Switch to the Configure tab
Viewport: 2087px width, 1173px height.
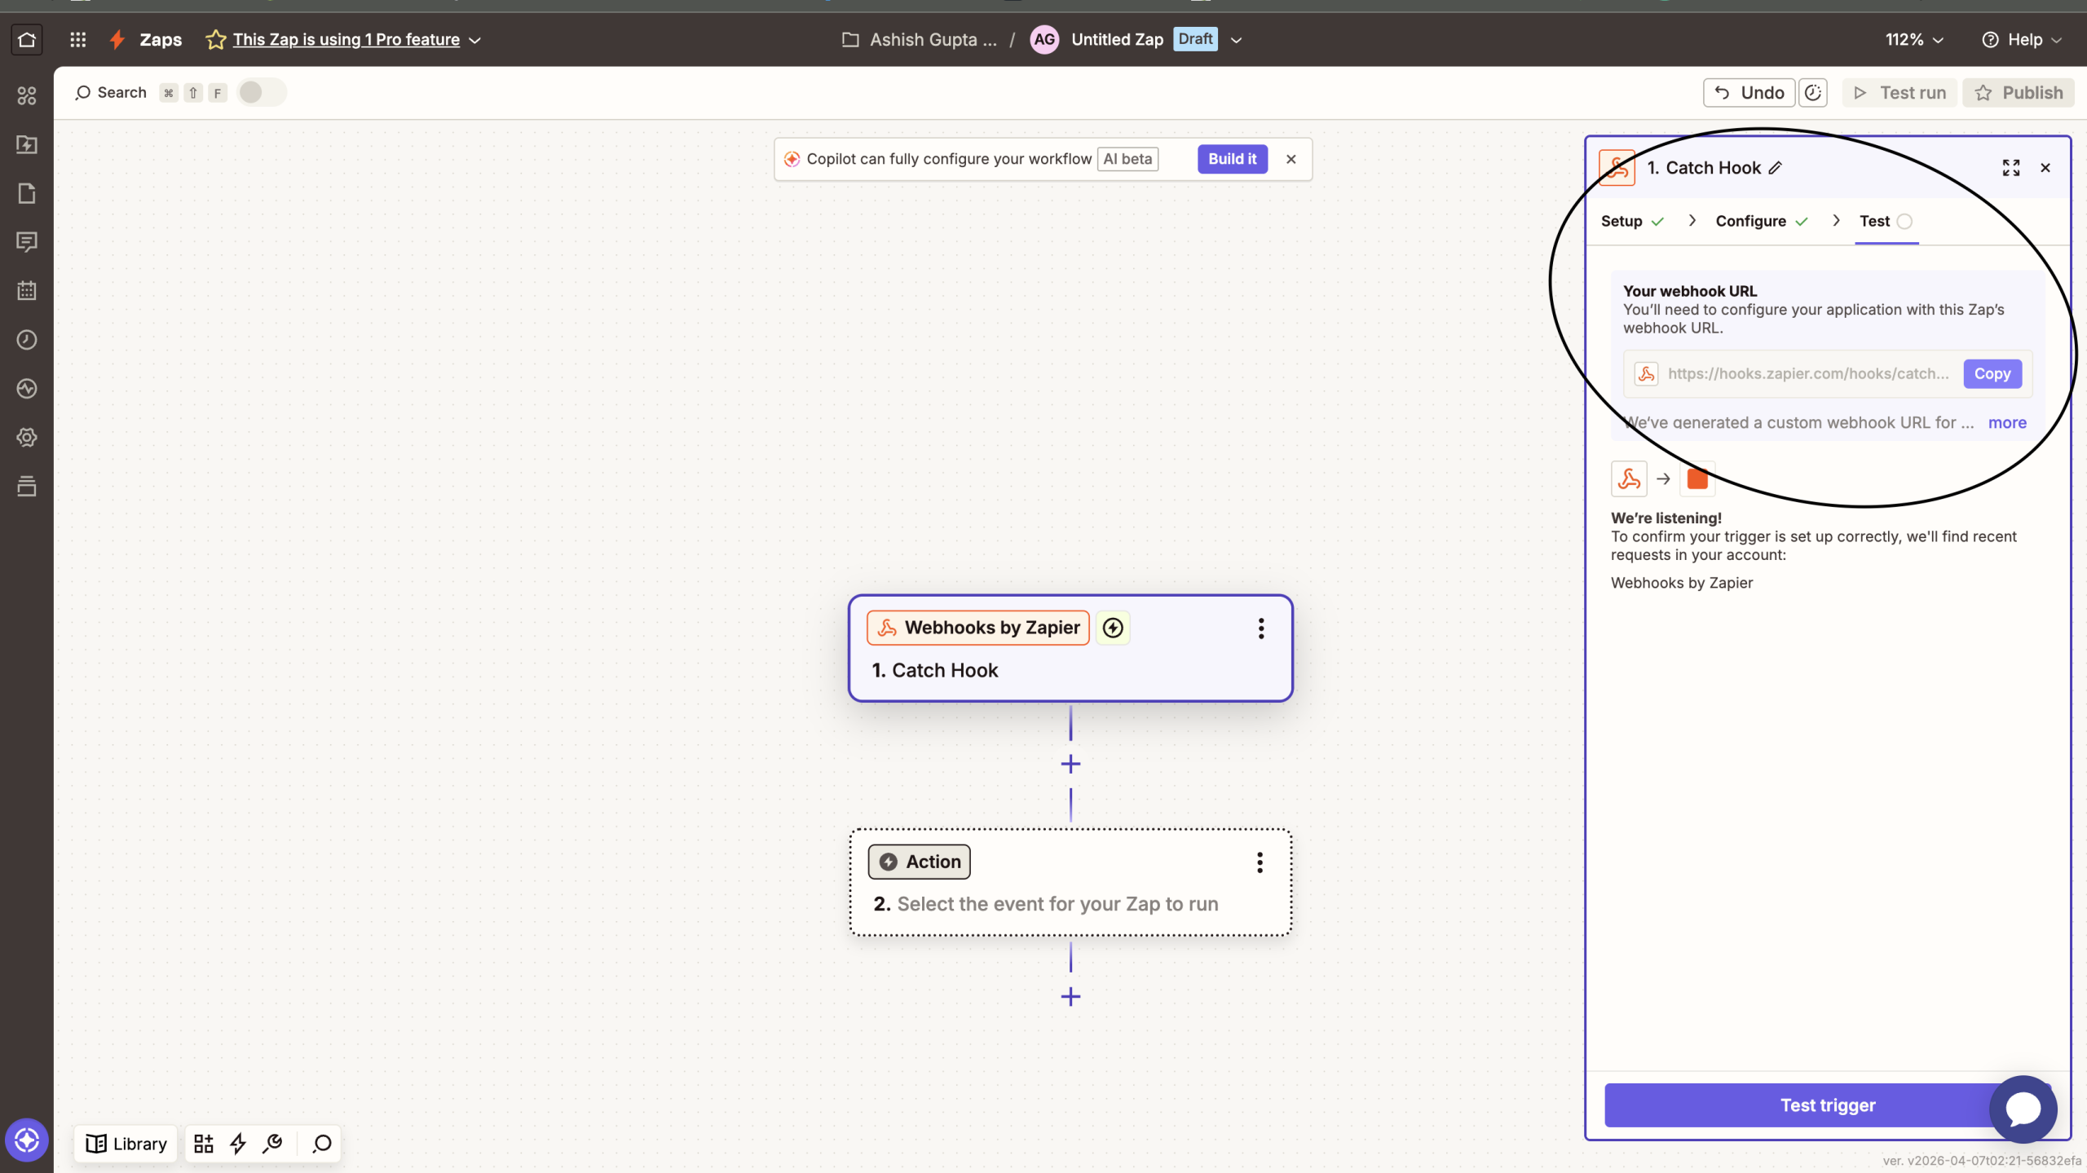pyautogui.click(x=1751, y=221)
